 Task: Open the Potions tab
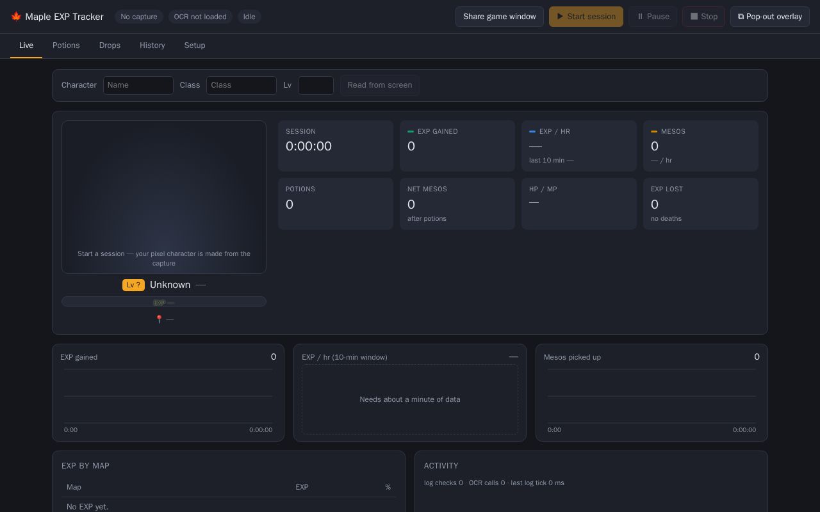66,45
